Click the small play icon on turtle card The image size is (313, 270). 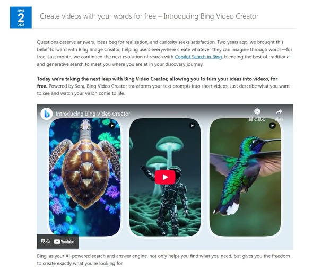(112, 126)
